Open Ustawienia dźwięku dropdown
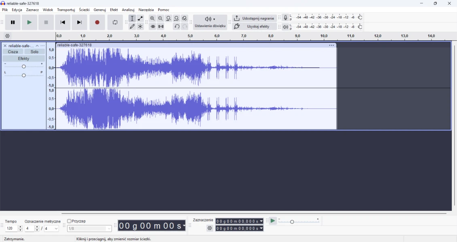 210,23
